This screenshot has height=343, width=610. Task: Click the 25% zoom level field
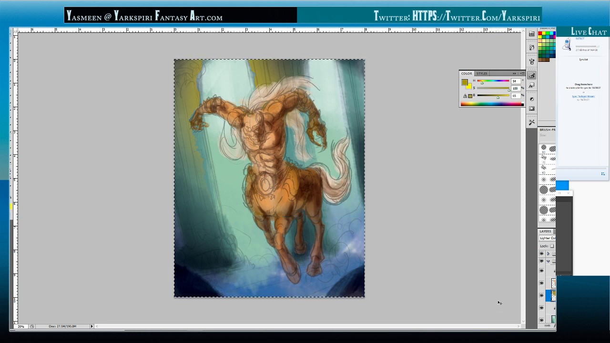click(21, 326)
